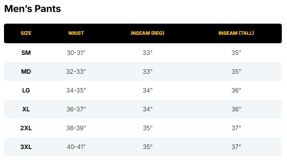Click the INSEAM (REG) column header
Screen dimensions: 287x161
[x=148, y=33]
